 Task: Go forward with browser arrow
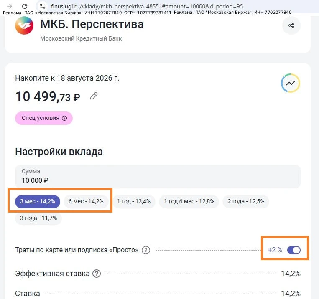(9, 6)
